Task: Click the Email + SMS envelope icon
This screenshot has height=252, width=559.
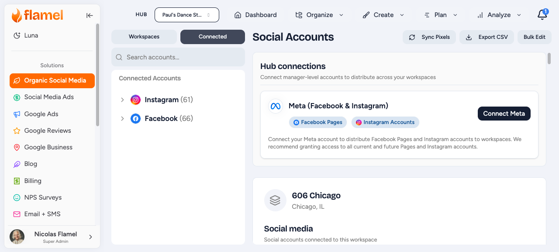Action: point(17,214)
